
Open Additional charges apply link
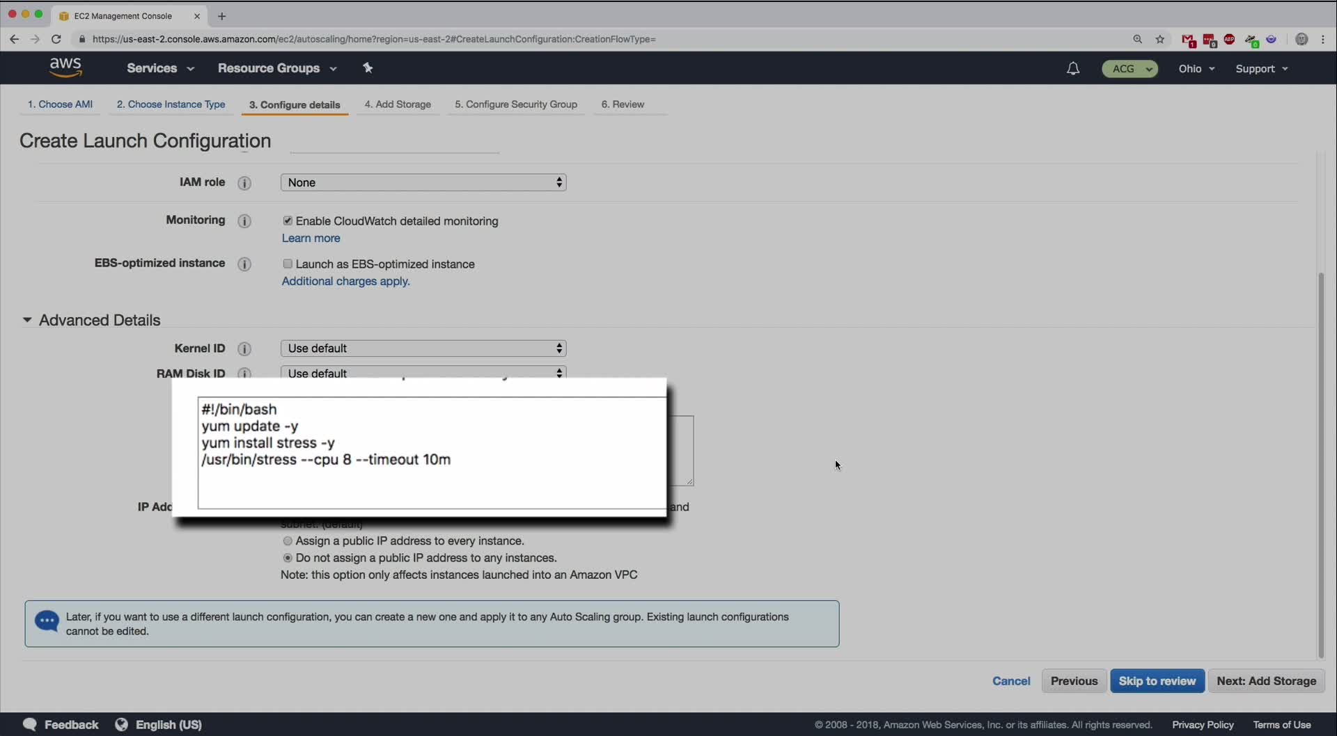click(345, 281)
